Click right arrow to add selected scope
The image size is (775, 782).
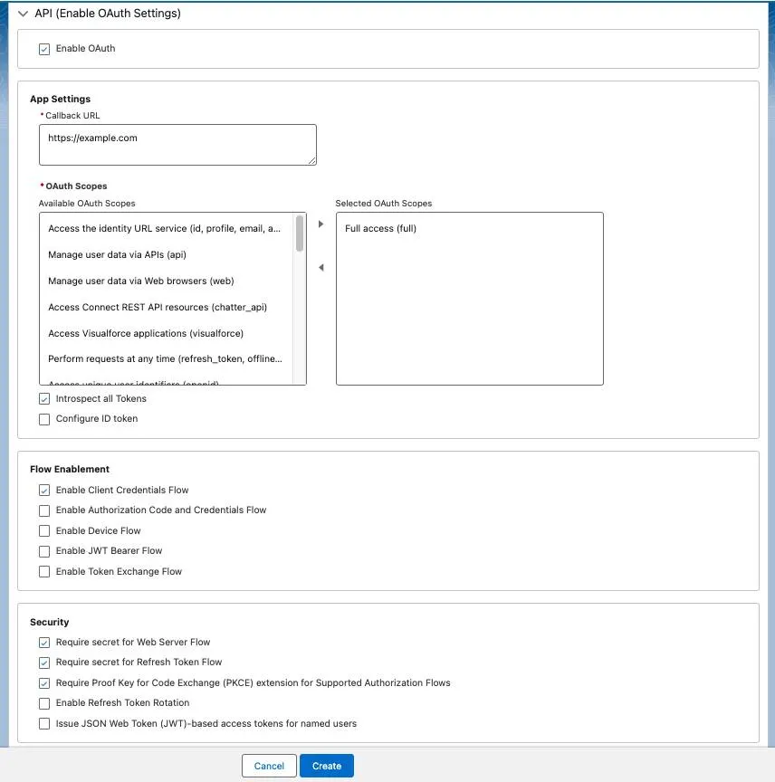pos(321,224)
